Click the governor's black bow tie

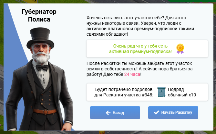point(42,67)
